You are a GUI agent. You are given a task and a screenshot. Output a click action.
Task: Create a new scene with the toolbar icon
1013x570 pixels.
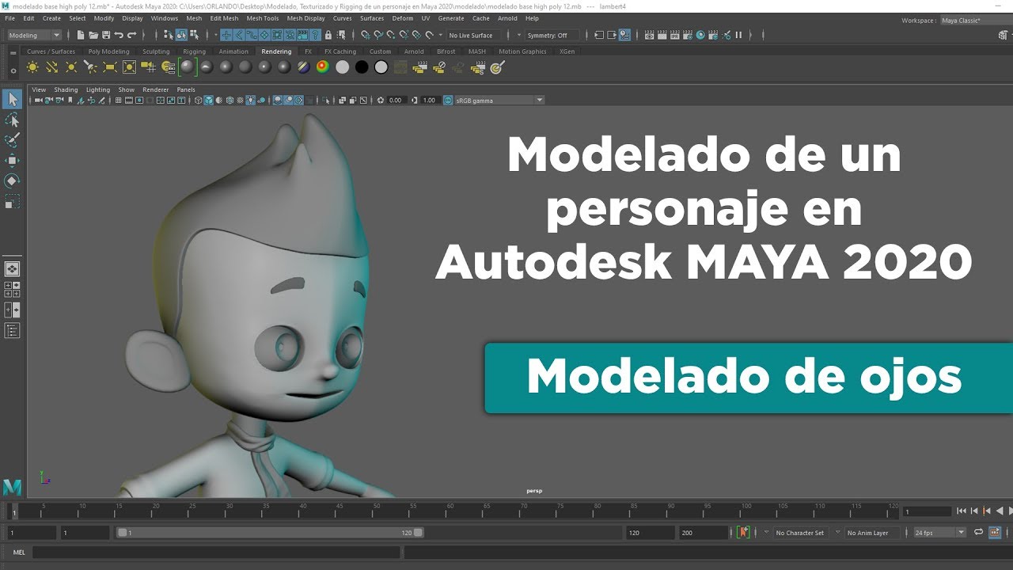(81, 35)
